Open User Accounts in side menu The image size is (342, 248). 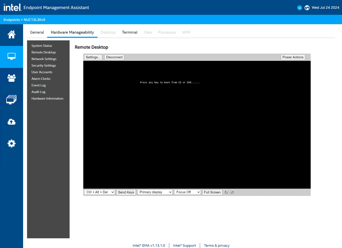[x=42, y=72]
